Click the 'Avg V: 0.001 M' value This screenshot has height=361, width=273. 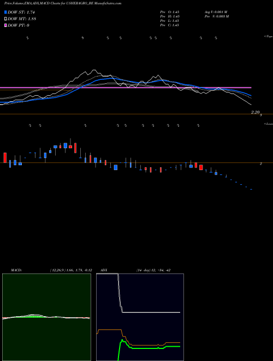point(216,12)
